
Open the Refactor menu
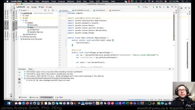click(71, 1)
